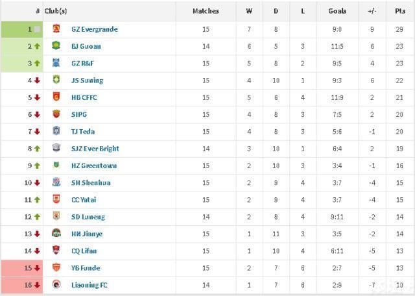Open the SD Luneng team link

[88, 217]
